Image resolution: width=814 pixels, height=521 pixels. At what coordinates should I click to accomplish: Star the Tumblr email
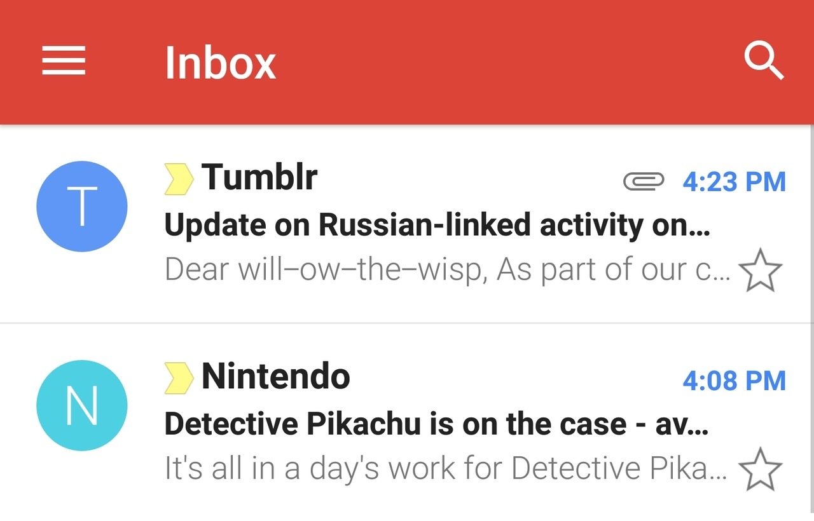761,270
